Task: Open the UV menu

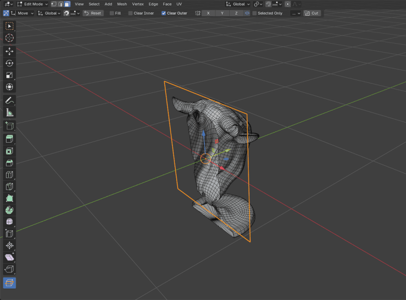Action: click(179, 4)
